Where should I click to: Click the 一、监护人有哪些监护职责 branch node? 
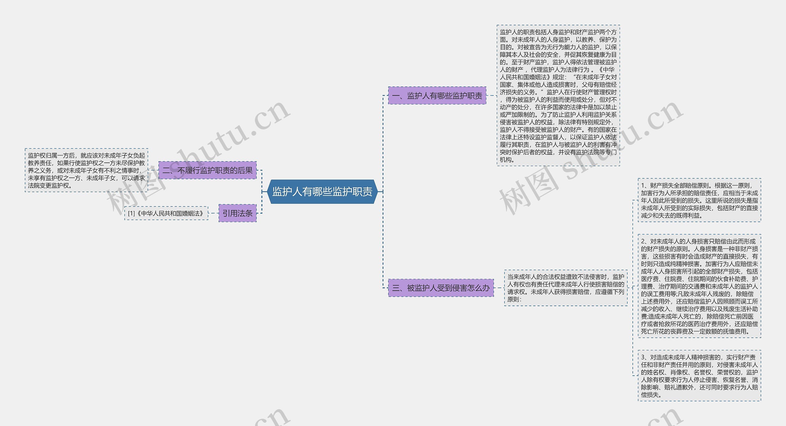[437, 96]
